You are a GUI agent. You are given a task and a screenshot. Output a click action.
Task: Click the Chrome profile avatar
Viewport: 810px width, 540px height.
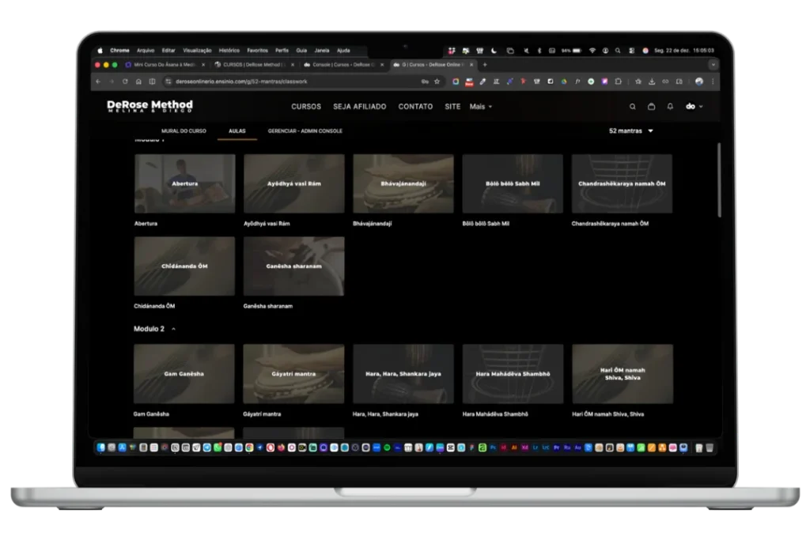coord(699,81)
